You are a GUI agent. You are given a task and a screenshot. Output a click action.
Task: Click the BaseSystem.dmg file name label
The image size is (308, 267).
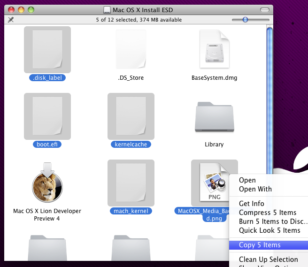coord(214,78)
